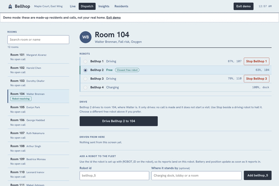The width and height of the screenshot is (279, 186).
Task: Stop Bellhop 1 robot
Action: coord(256,61)
